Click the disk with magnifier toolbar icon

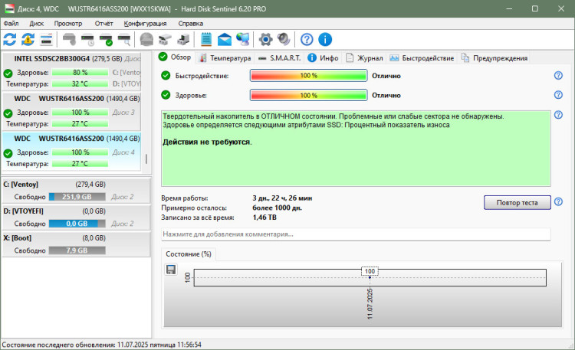click(x=124, y=40)
